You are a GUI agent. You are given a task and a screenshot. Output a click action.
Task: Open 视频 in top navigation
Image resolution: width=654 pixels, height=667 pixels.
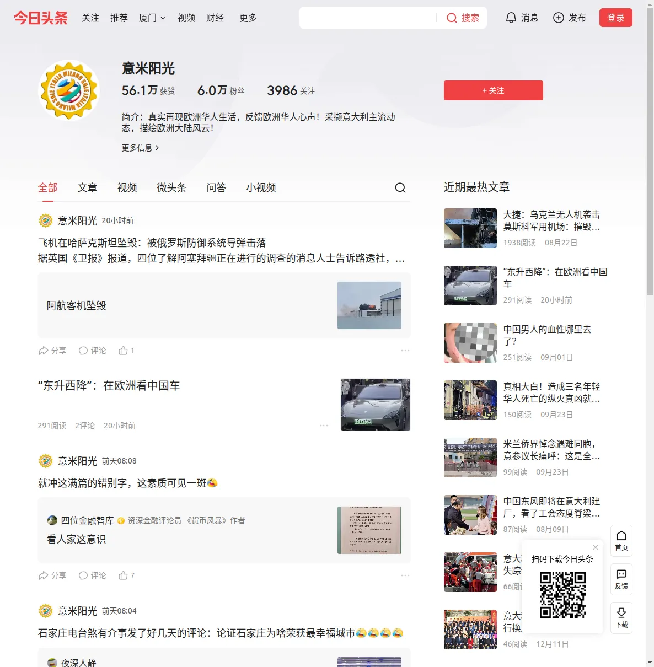tap(186, 18)
